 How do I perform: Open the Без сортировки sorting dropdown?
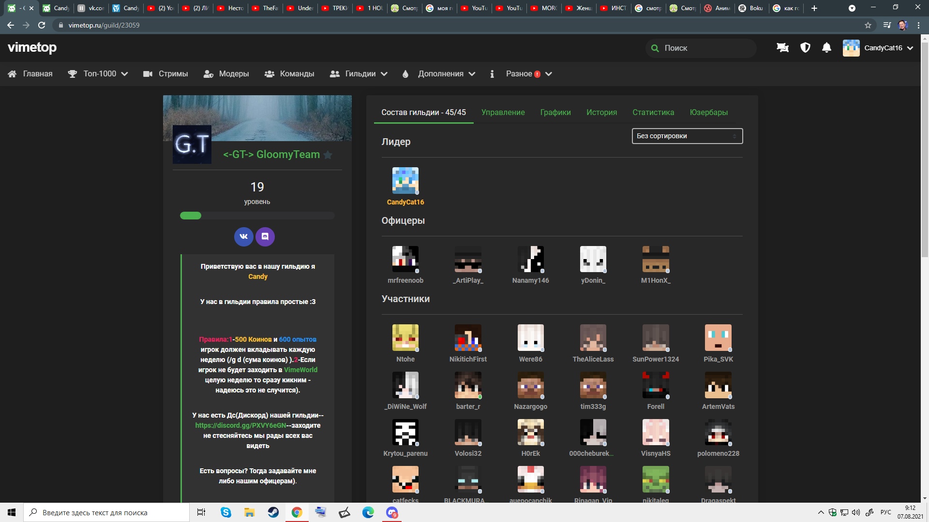687,136
